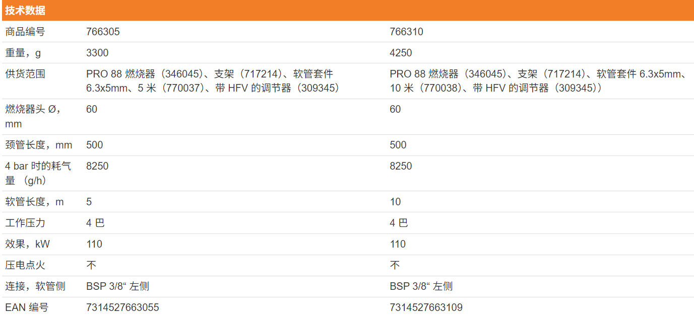
Task: Click the 效果, kW row label
Action: (x=27, y=244)
